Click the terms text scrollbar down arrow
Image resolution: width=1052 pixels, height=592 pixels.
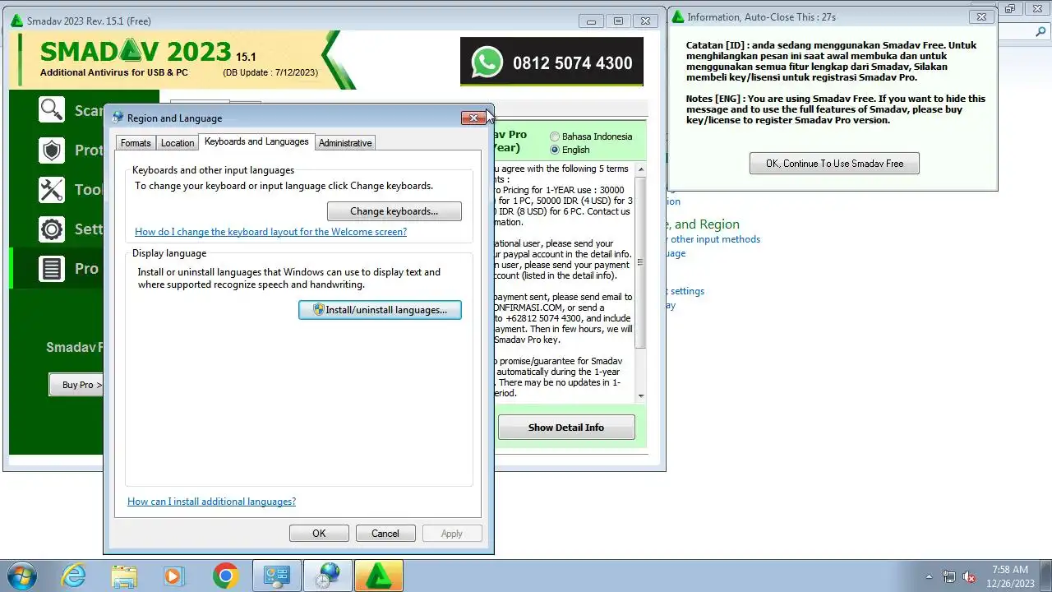[641, 395]
